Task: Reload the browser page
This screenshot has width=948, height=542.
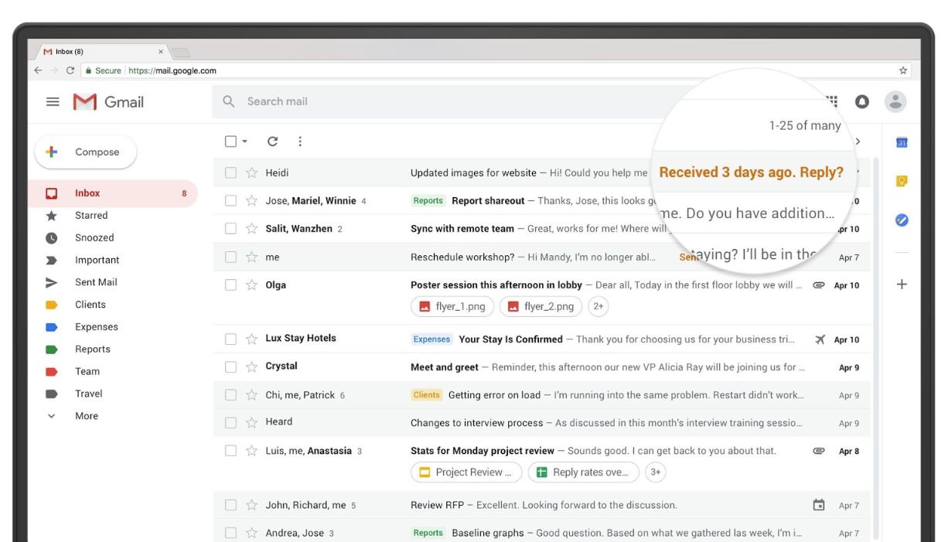Action: 70,70
